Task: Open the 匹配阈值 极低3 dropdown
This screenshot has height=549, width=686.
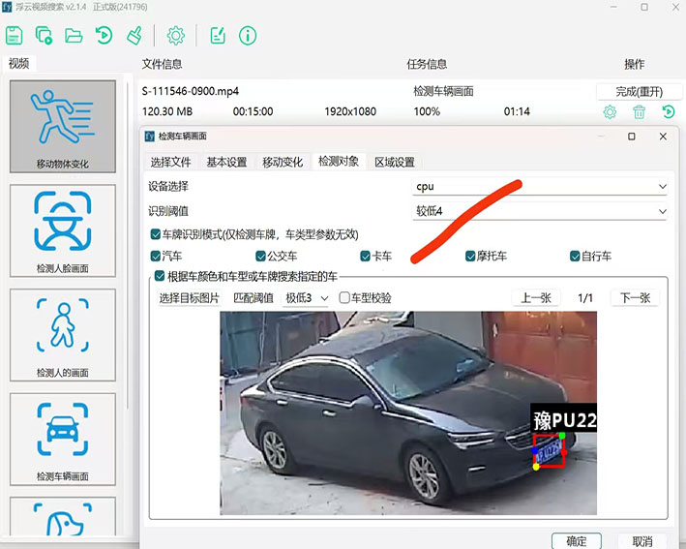Action: point(305,298)
